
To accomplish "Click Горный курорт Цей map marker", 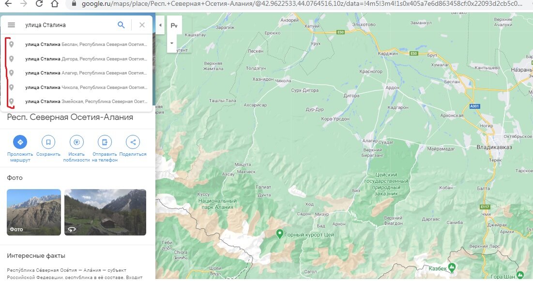I will pyautogui.click(x=279, y=234).
